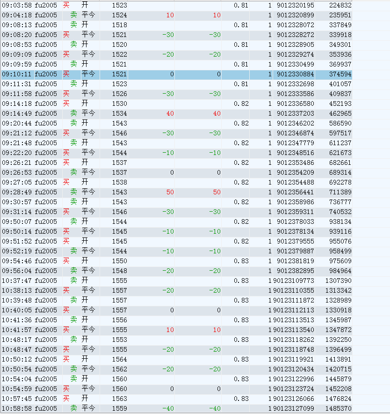
Task: Click the red 买 mark in the 09:14:18 row
Action: 66,103
